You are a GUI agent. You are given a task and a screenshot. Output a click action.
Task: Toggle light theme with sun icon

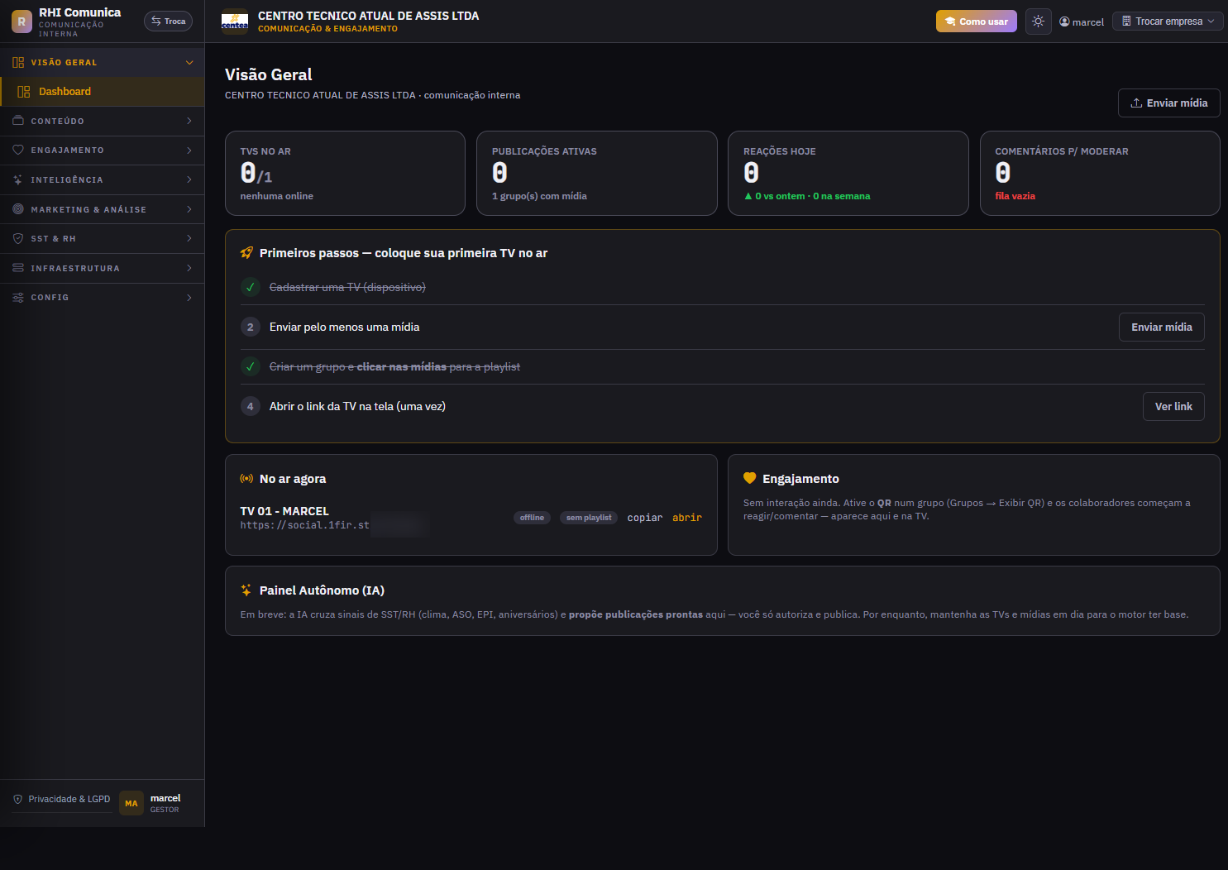(1039, 22)
